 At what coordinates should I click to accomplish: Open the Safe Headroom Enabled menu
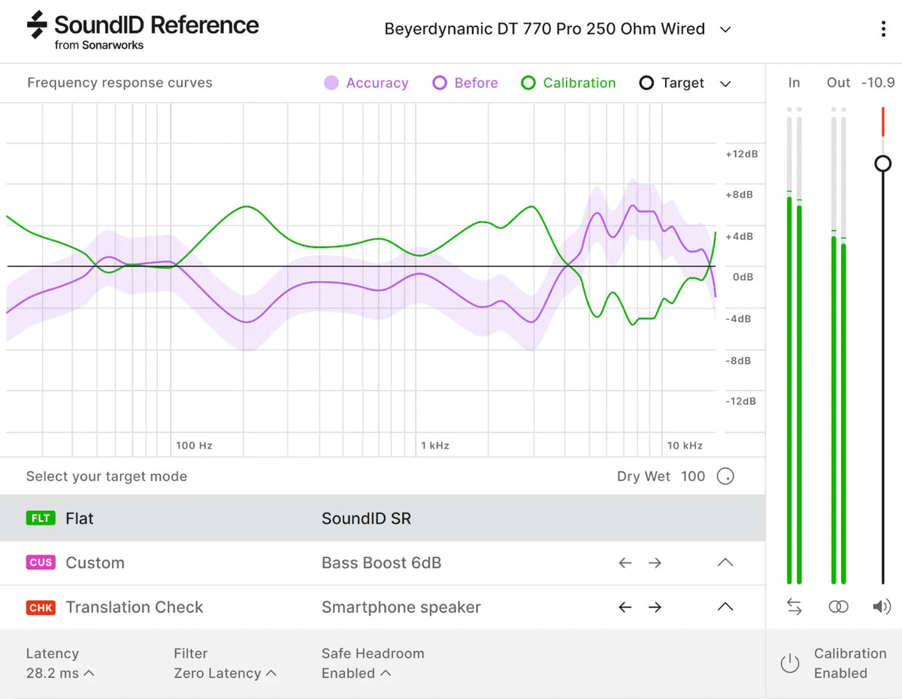tap(373, 664)
